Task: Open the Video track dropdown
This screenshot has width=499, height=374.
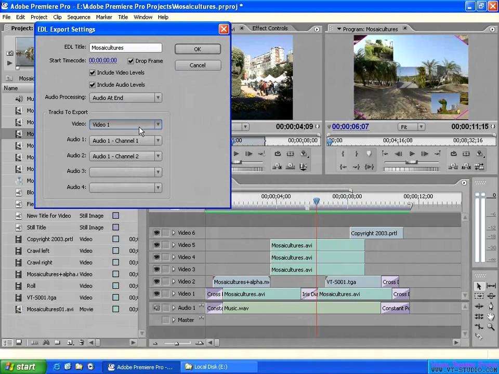Action: point(126,124)
